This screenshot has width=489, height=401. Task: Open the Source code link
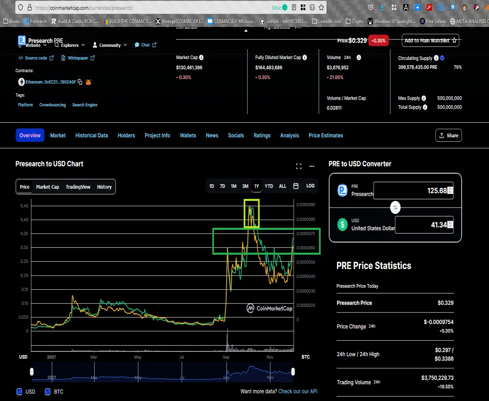(x=36, y=58)
